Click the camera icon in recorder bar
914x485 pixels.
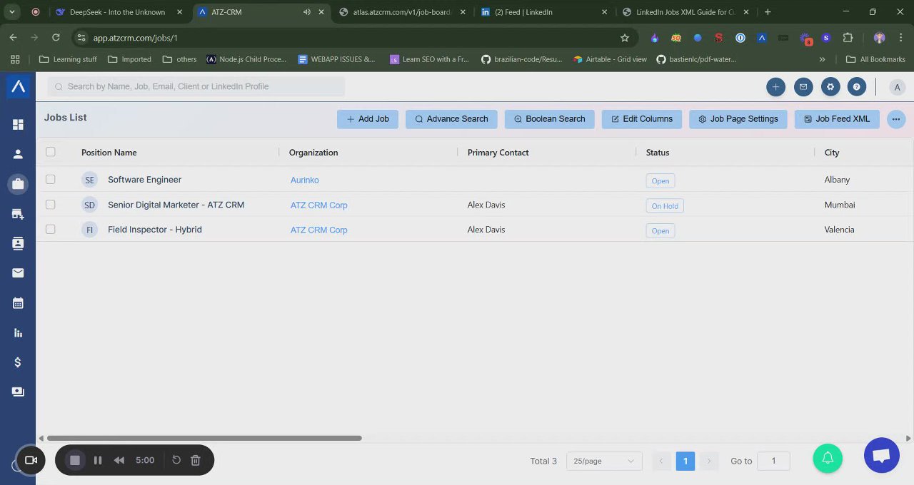coord(31,460)
